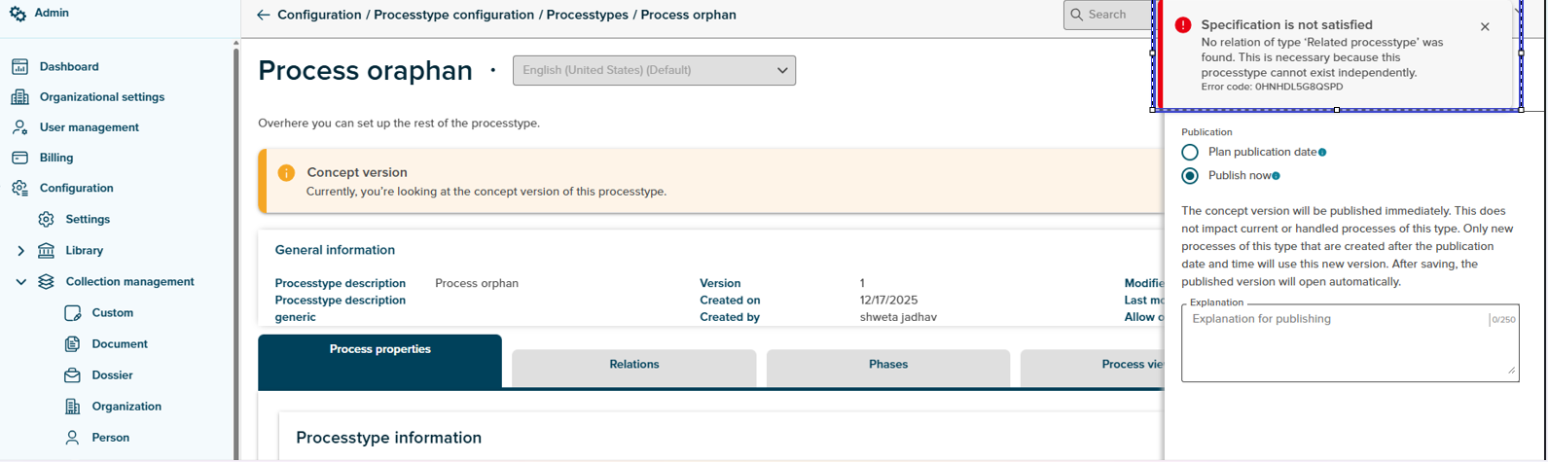Switch to the Relations tab
Screen dimensions: 1548x462
(633, 365)
